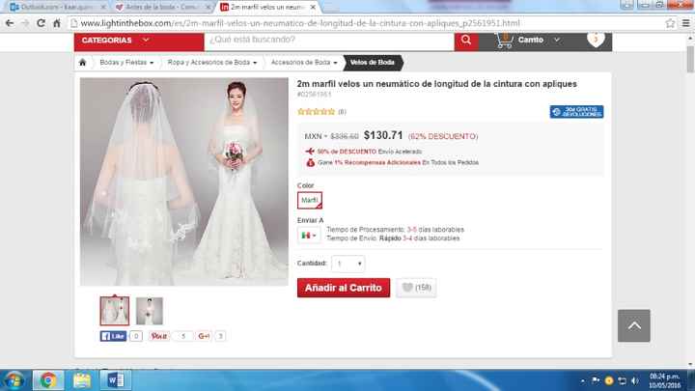Select first product thumbnail

tap(114, 311)
